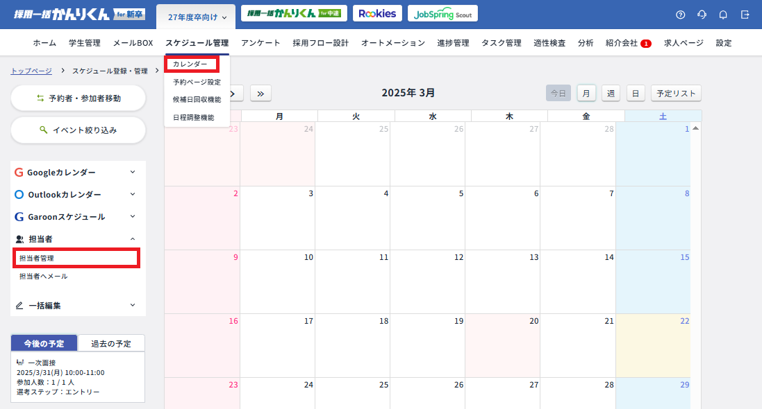Select 予約ページ設定 from the submenu

tap(197, 82)
